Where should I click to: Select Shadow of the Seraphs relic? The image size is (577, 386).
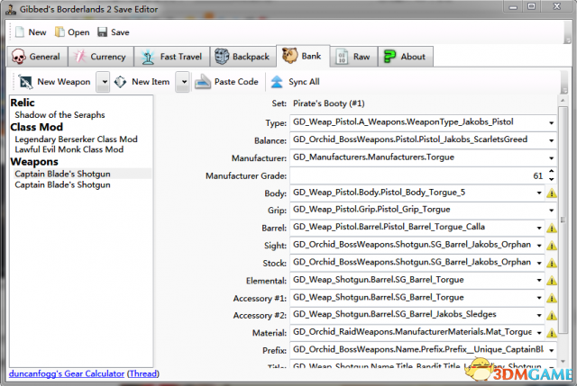tap(60, 115)
